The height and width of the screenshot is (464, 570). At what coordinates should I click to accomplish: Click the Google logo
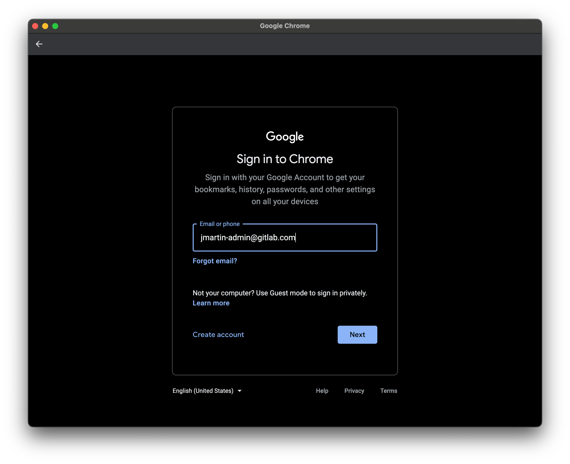click(285, 137)
